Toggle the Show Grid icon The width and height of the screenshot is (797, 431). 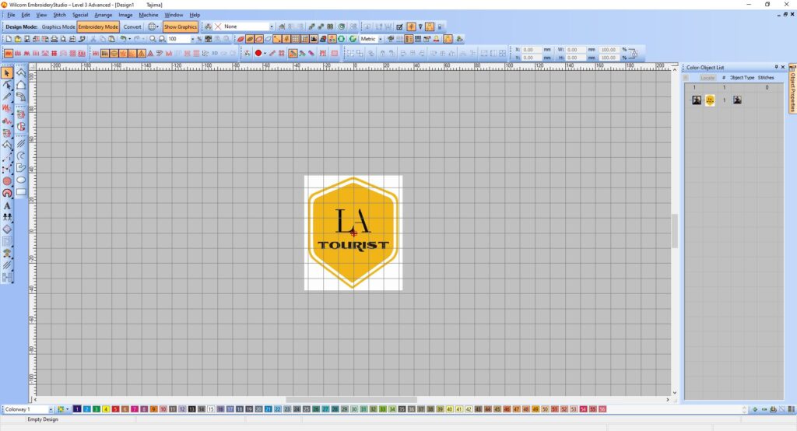click(295, 39)
